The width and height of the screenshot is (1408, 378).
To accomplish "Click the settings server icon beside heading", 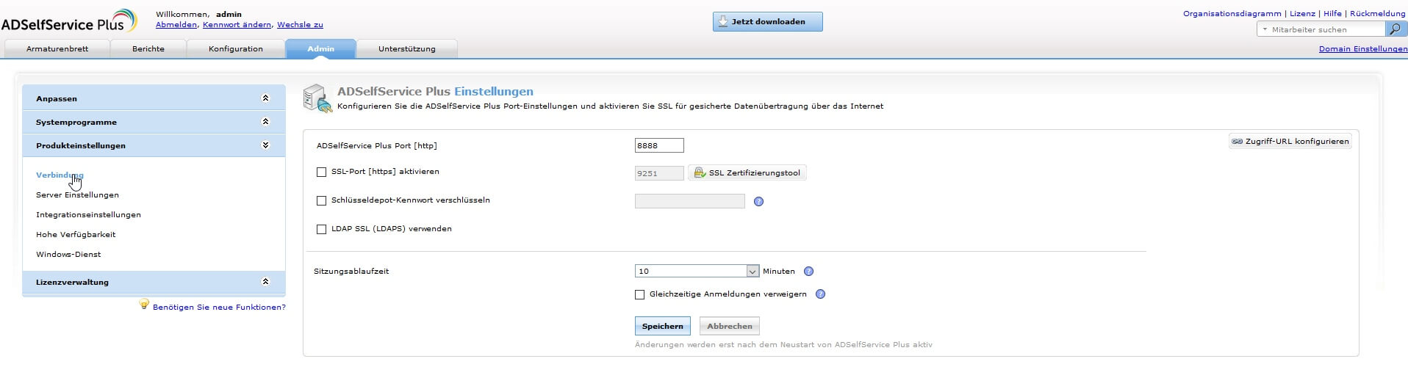I will coord(317,98).
